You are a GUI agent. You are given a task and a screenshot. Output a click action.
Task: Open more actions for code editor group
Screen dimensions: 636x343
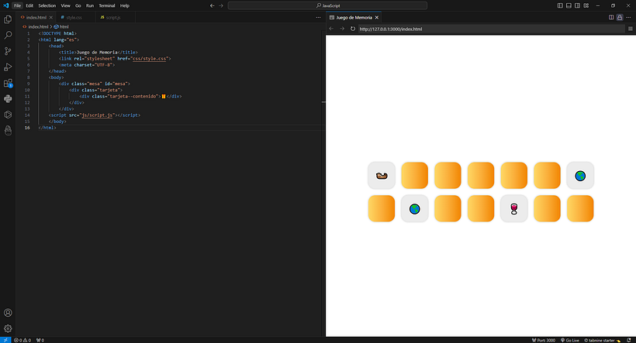319,17
